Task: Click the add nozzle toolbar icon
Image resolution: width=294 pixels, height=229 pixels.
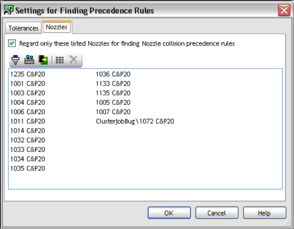Action: [x=16, y=60]
